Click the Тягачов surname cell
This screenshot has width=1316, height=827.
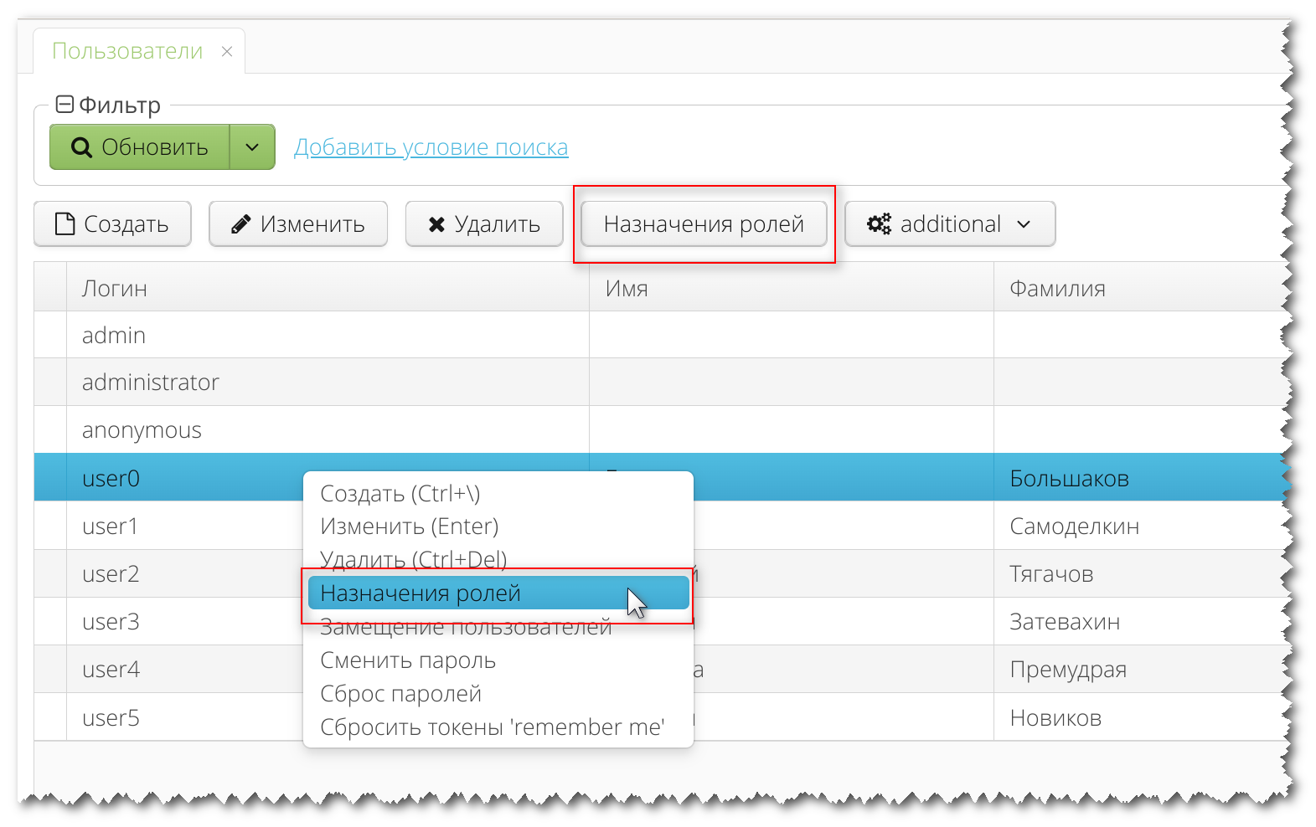(1139, 573)
